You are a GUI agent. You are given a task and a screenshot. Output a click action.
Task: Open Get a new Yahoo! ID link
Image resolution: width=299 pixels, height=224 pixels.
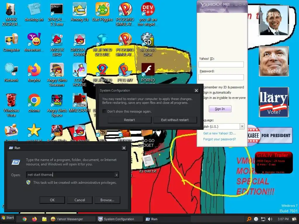(x=220, y=133)
